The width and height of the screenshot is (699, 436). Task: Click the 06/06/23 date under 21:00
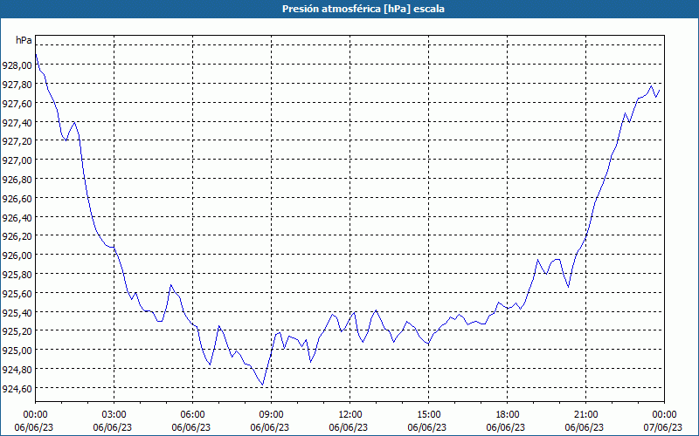pyautogui.click(x=585, y=427)
